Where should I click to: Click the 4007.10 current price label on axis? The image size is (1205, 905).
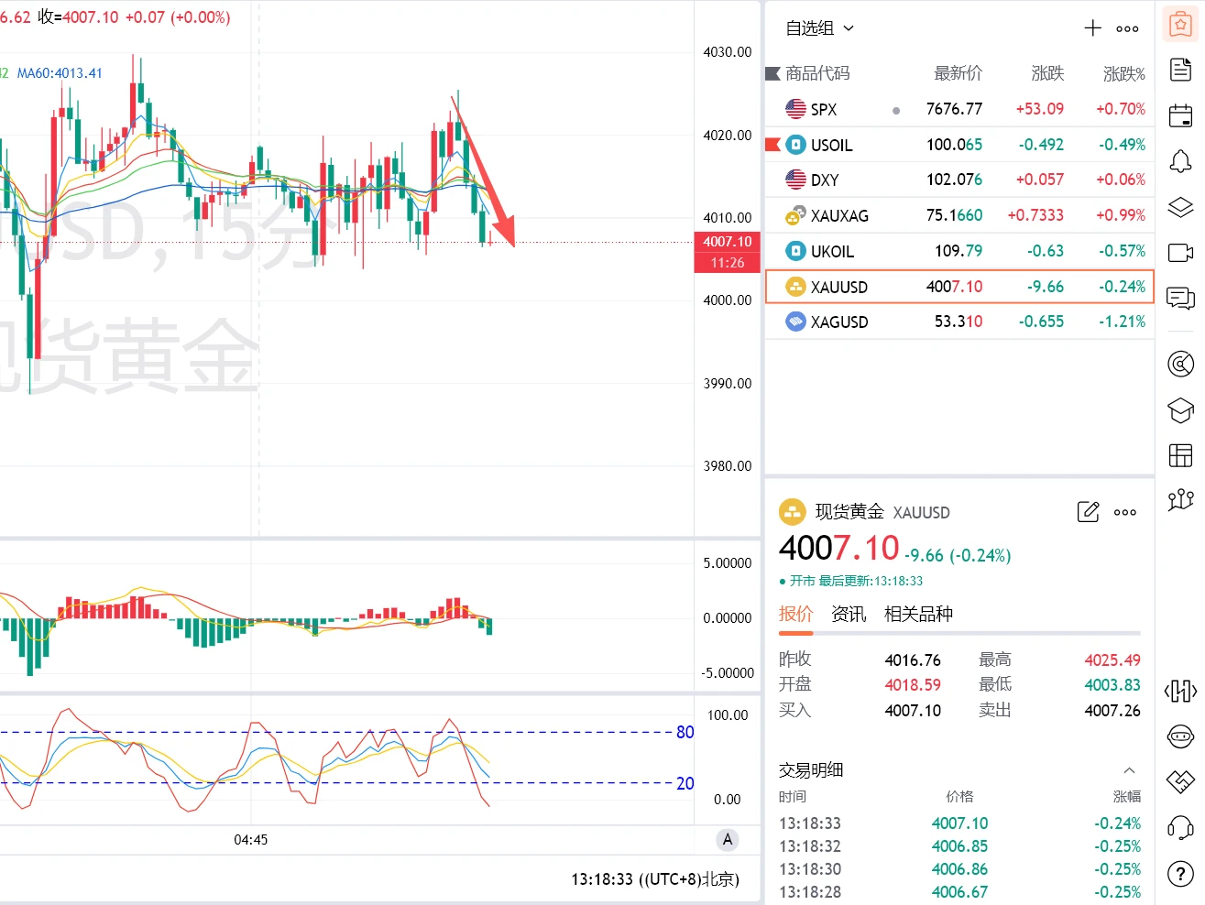tap(728, 242)
